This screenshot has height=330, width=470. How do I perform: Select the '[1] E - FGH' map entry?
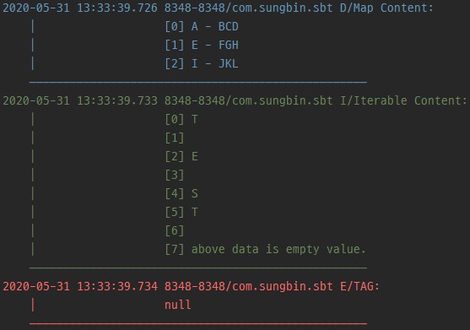click(202, 46)
